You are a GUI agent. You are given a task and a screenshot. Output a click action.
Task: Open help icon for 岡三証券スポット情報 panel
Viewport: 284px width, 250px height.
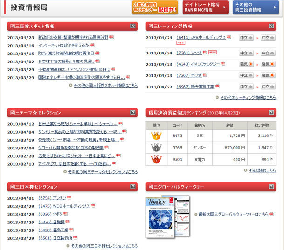click(133, 26)
